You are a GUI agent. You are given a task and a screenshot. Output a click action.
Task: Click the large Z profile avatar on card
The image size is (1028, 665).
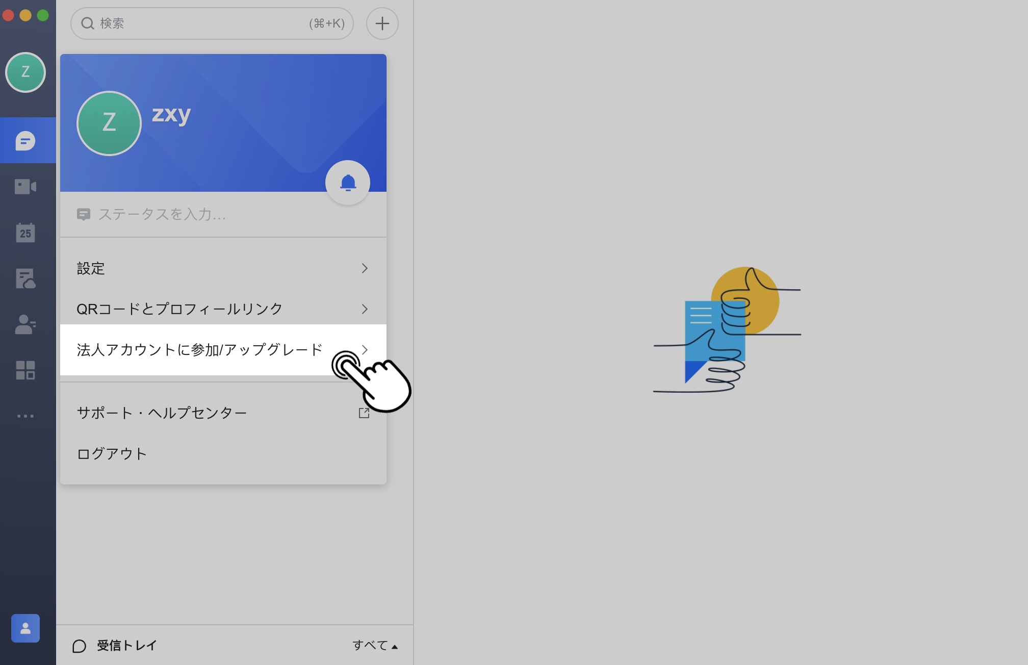tap(109, 123)
